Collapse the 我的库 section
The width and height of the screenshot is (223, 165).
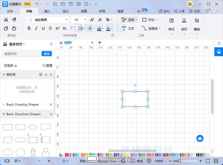4,75
